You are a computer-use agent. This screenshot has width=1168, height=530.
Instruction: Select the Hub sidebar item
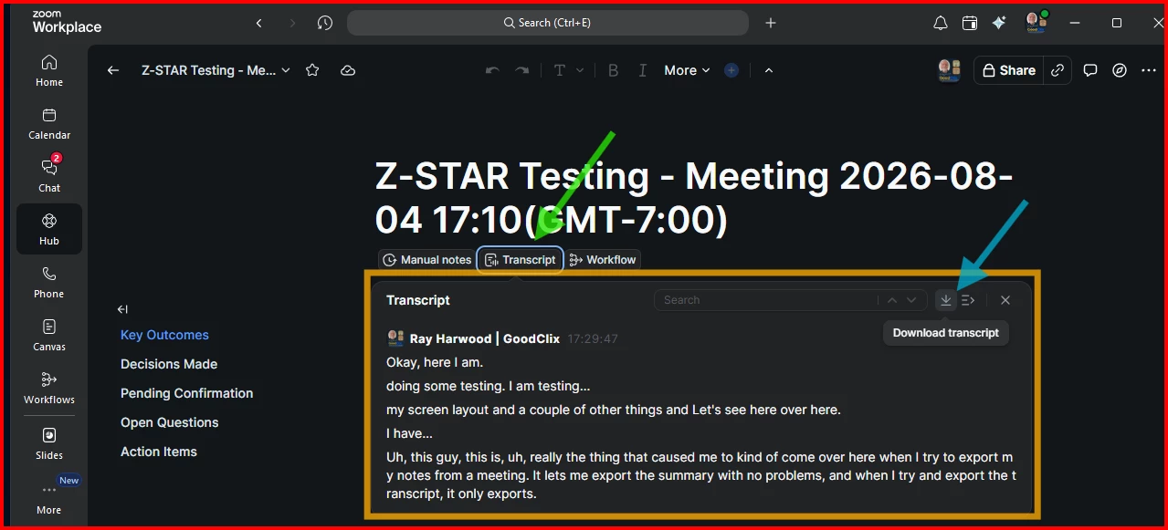point(49,229)
